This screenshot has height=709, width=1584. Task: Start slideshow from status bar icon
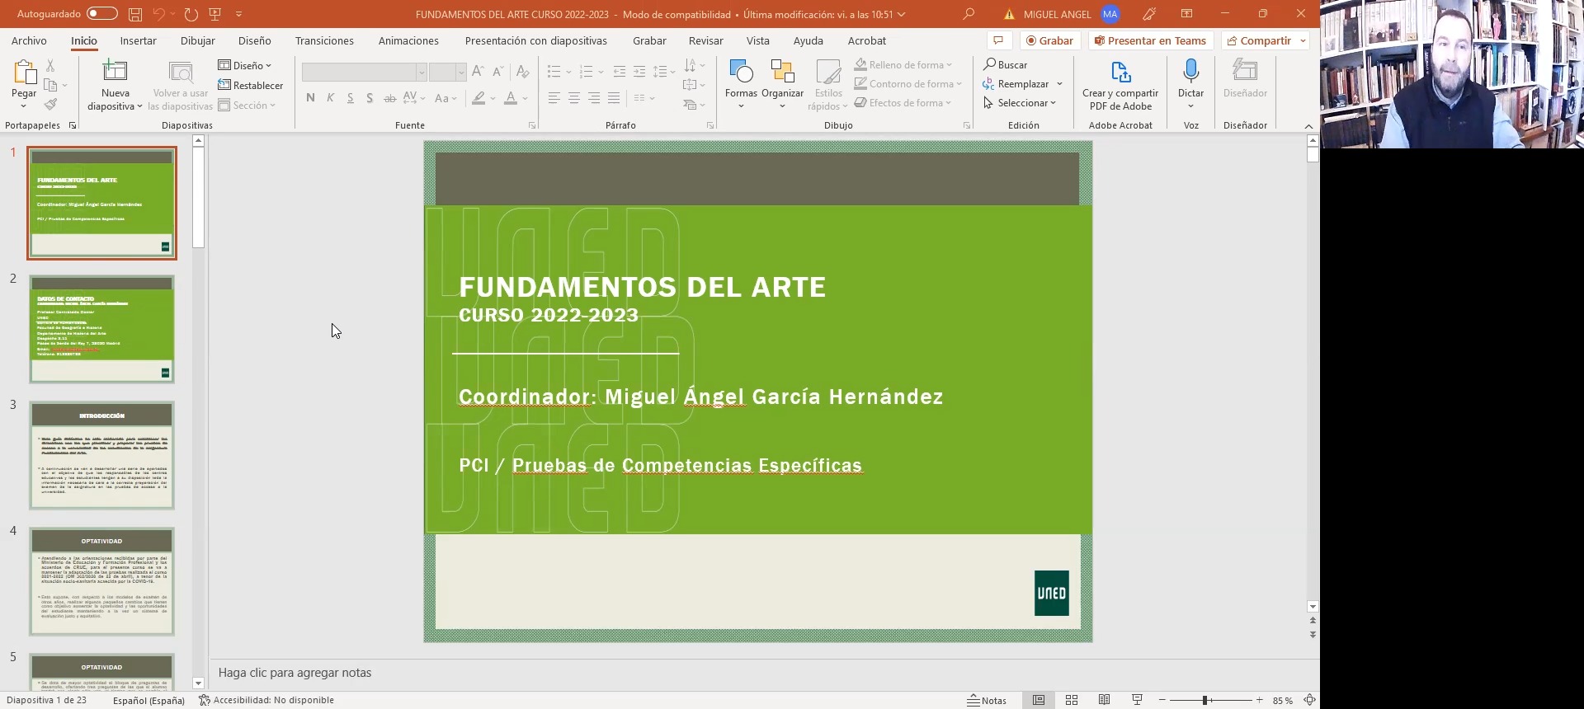pos(1137,700)
